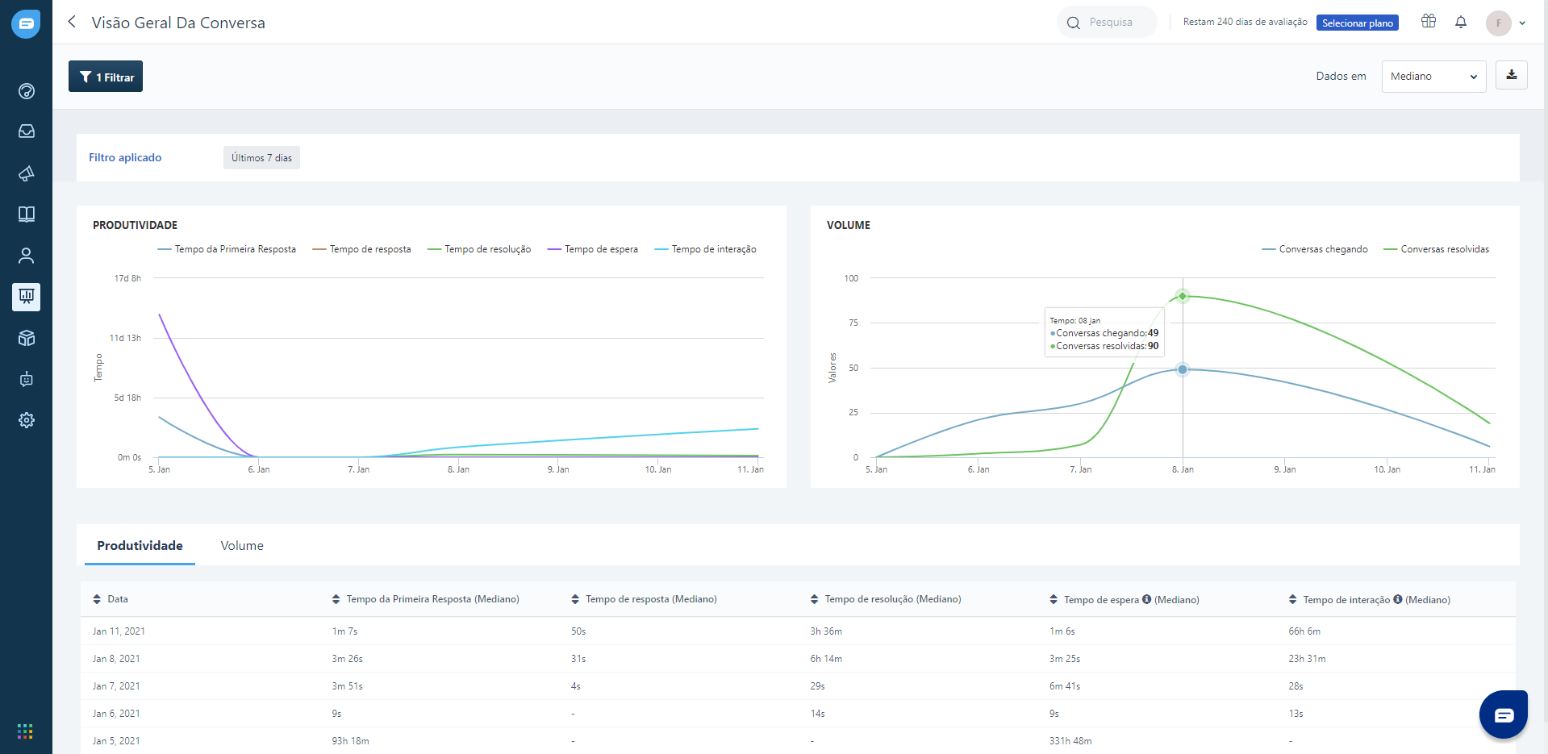Open the dashboard gauge icon in sidebar

coord(27,91)
